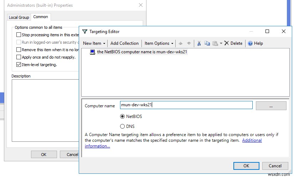Toggle 'Remove this item when it is no longer applied'
The image size is (294, 178).
[x=19, y=50]
